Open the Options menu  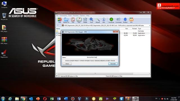pos(82,16)
